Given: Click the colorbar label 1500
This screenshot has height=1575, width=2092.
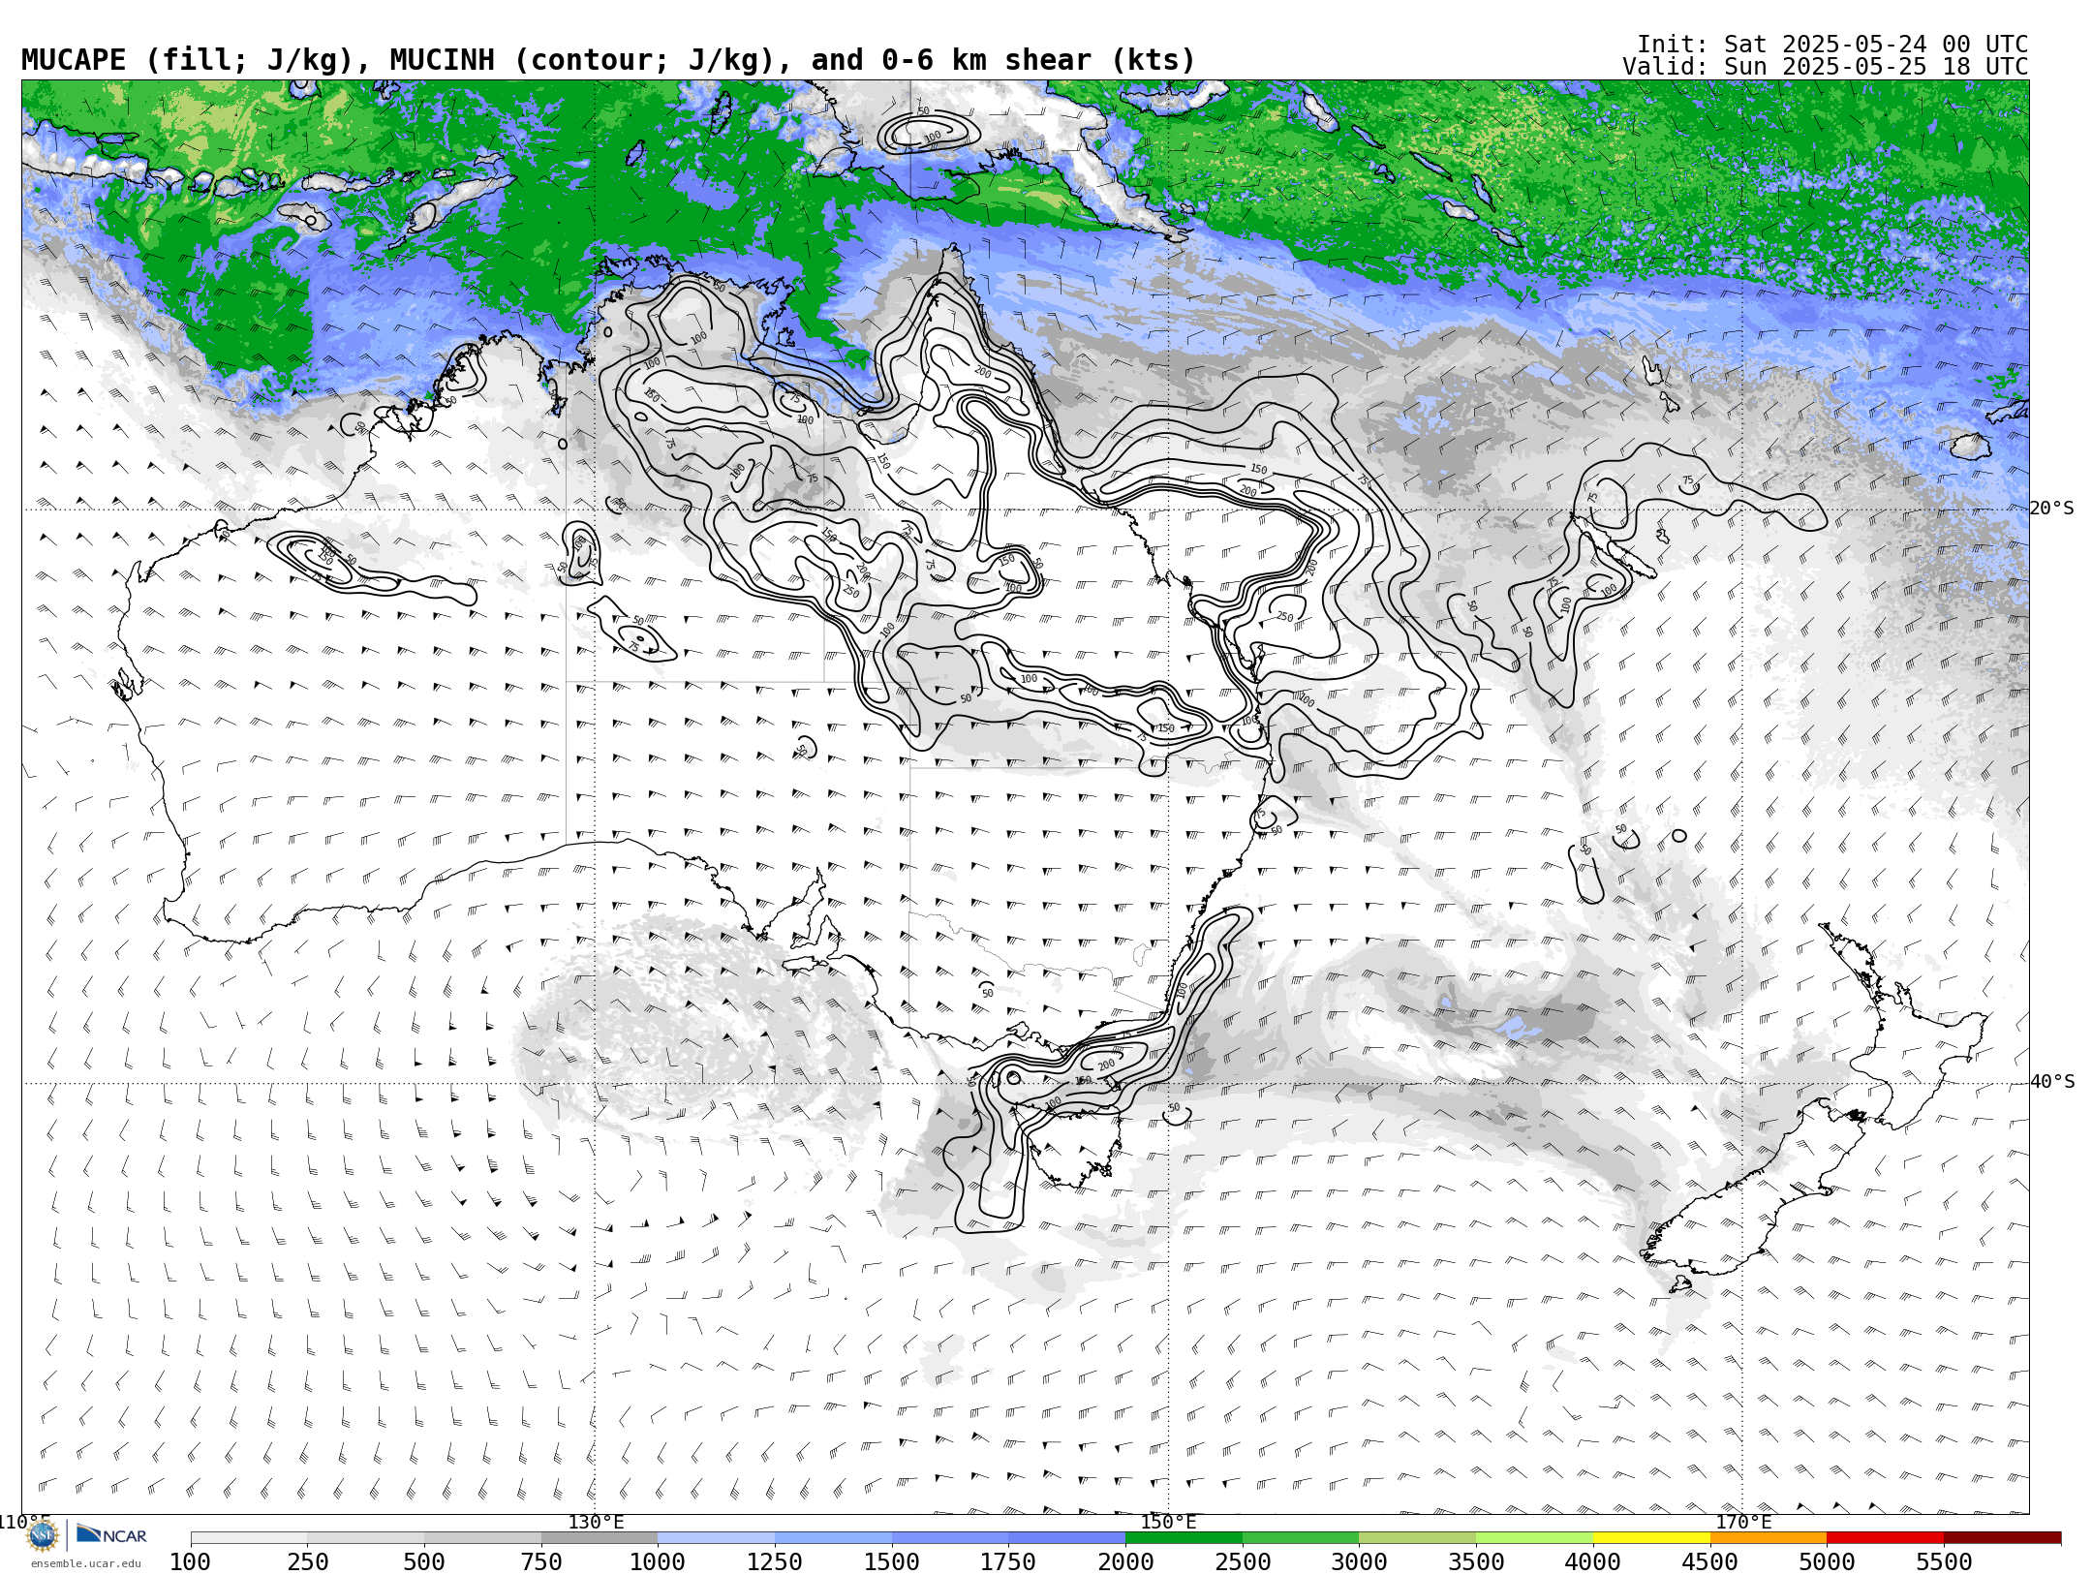Looking at the screenshot, I should 892,1562.
